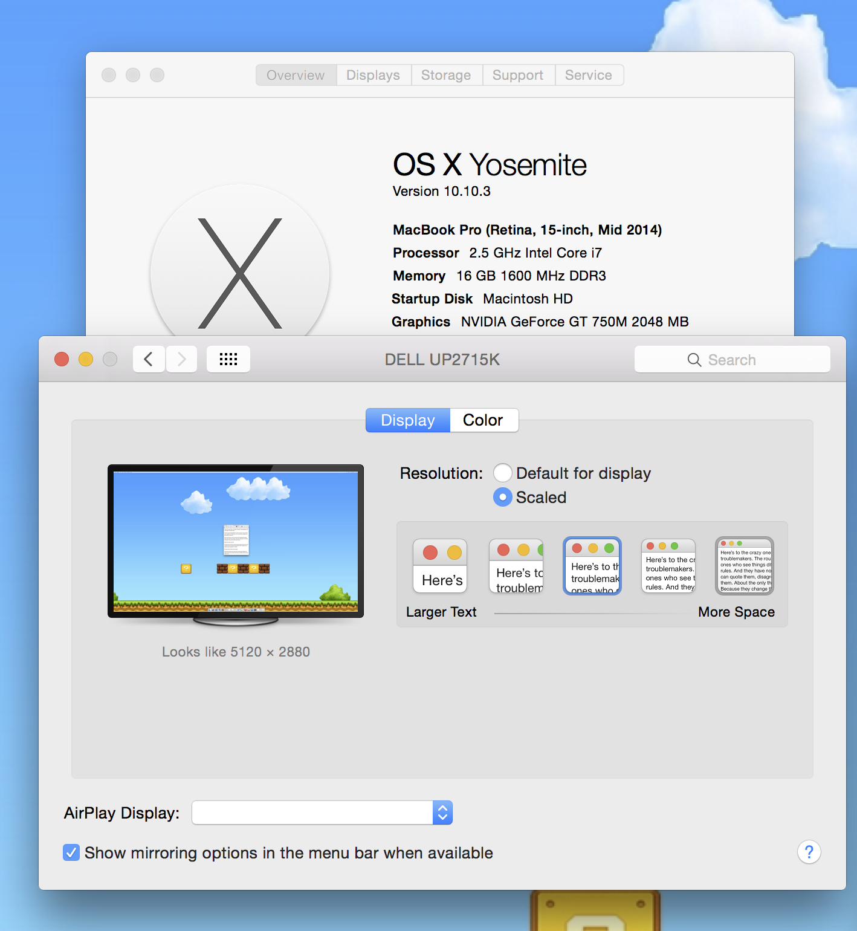Open Support tab in About This Mac
This screenshot has width=857, height=931.
tap(519, 75)
